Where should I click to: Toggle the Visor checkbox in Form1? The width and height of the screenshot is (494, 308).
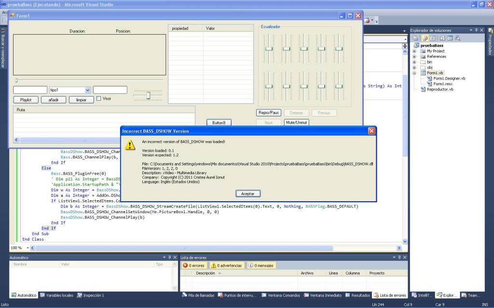(x=98, y=98)
